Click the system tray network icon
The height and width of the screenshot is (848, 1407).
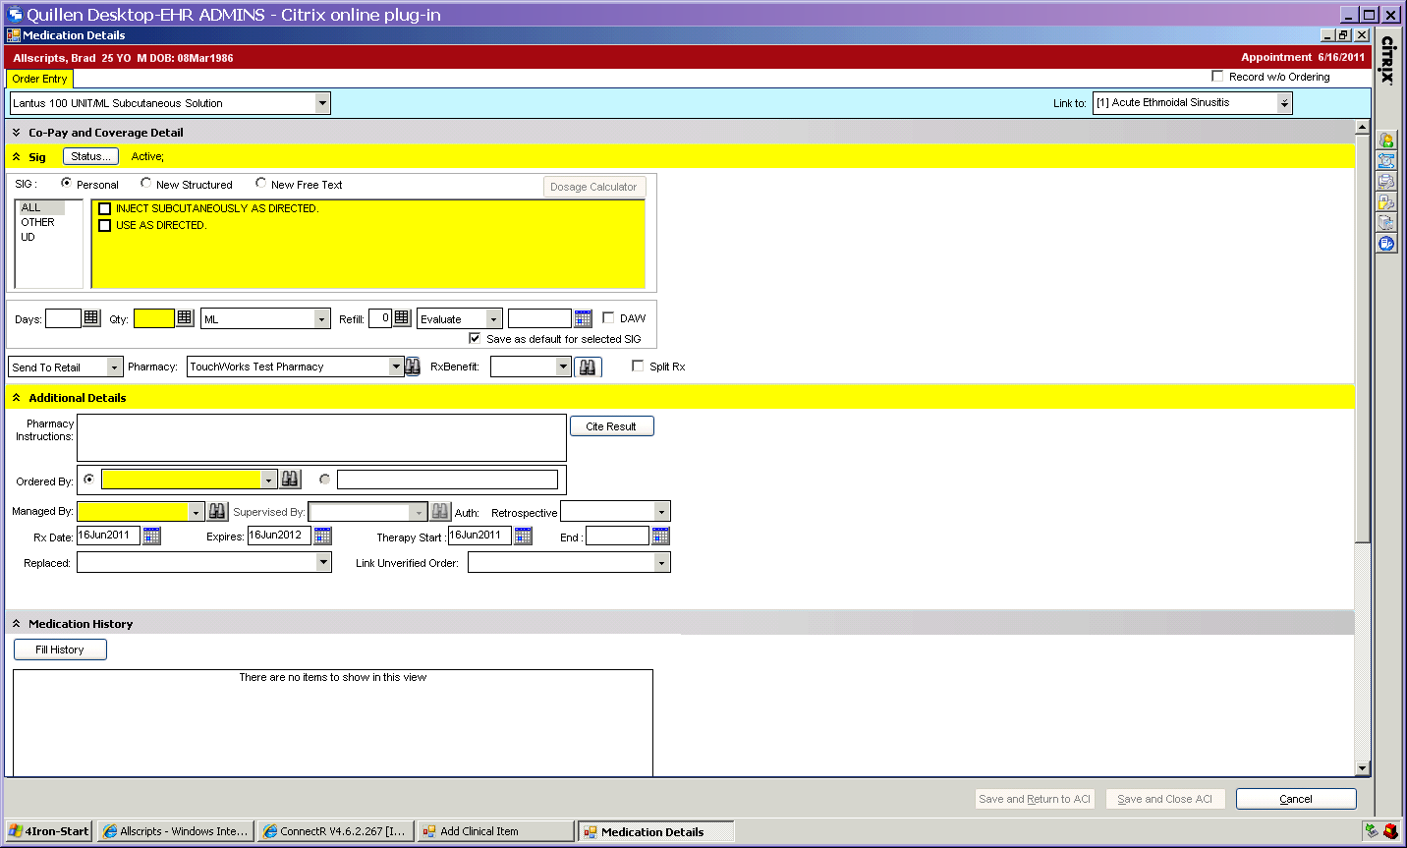coord(1372,831)
